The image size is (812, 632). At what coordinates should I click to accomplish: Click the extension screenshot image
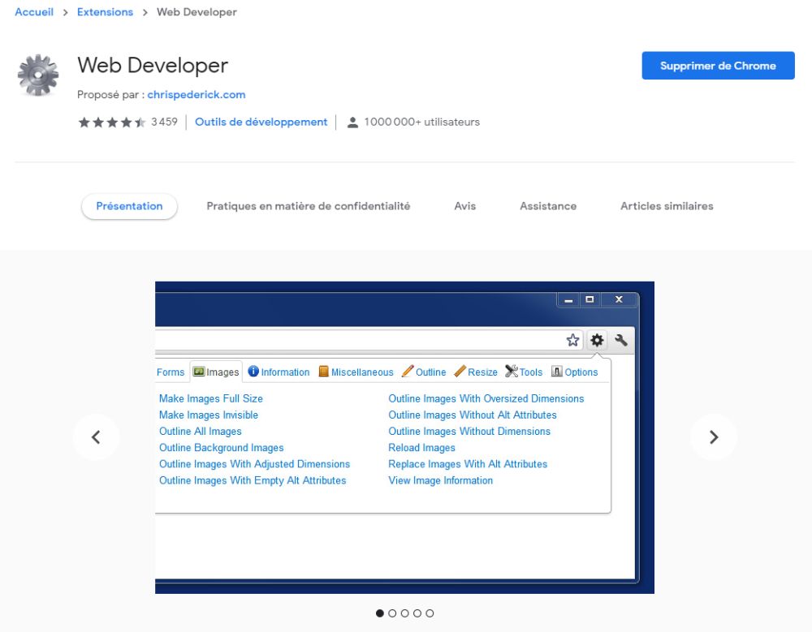(x=404, y=437)
